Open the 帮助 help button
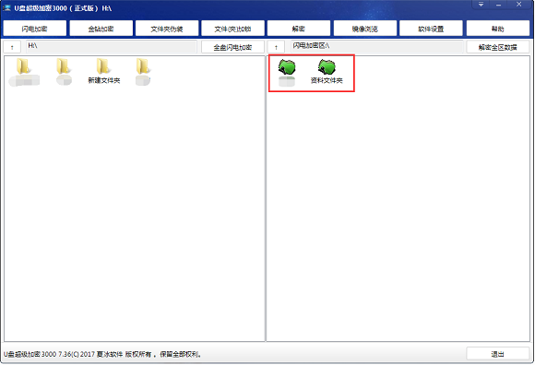This screenshot has width=535, height=365. [x=498, y=29]
